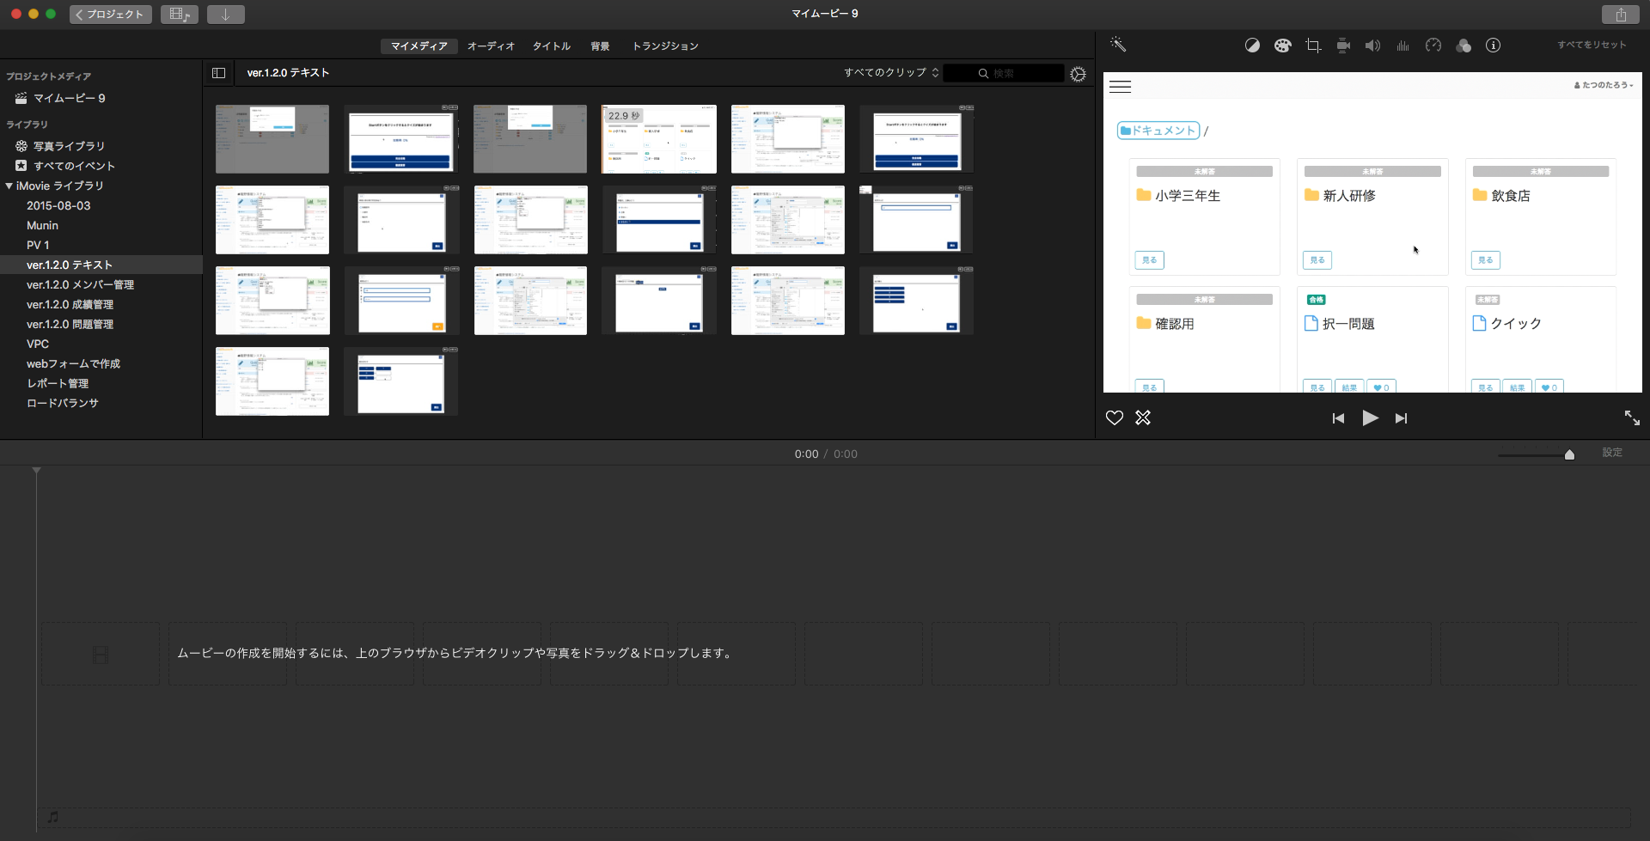Click the timeline zoom slider handle
This screenshot has height=841, width=1650.
pos(1569,454)
